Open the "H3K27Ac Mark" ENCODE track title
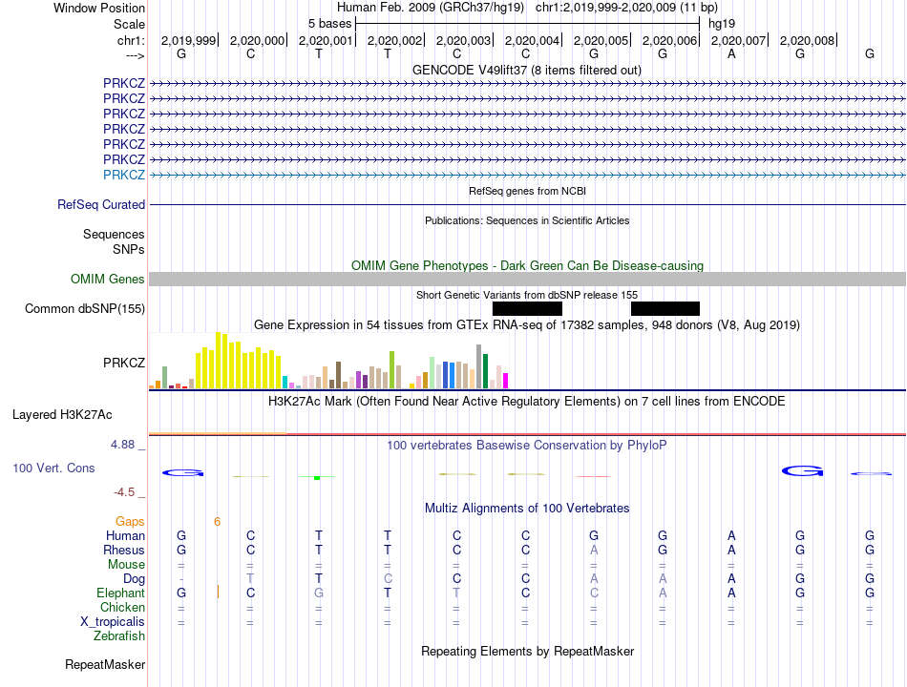Screen dimensions: 907x687 tap(527, 402)
